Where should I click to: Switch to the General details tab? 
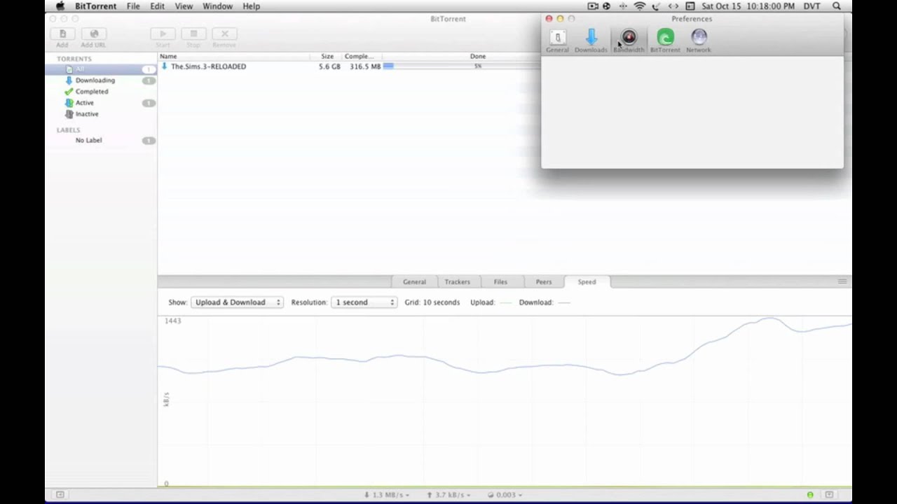coord(414,282)
